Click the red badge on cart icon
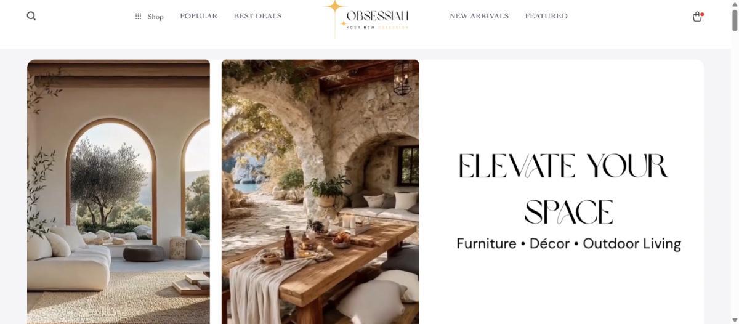Image resolution: width=739 pixels, height=324 pixels. pyautogui.click(x=702, y=14)
